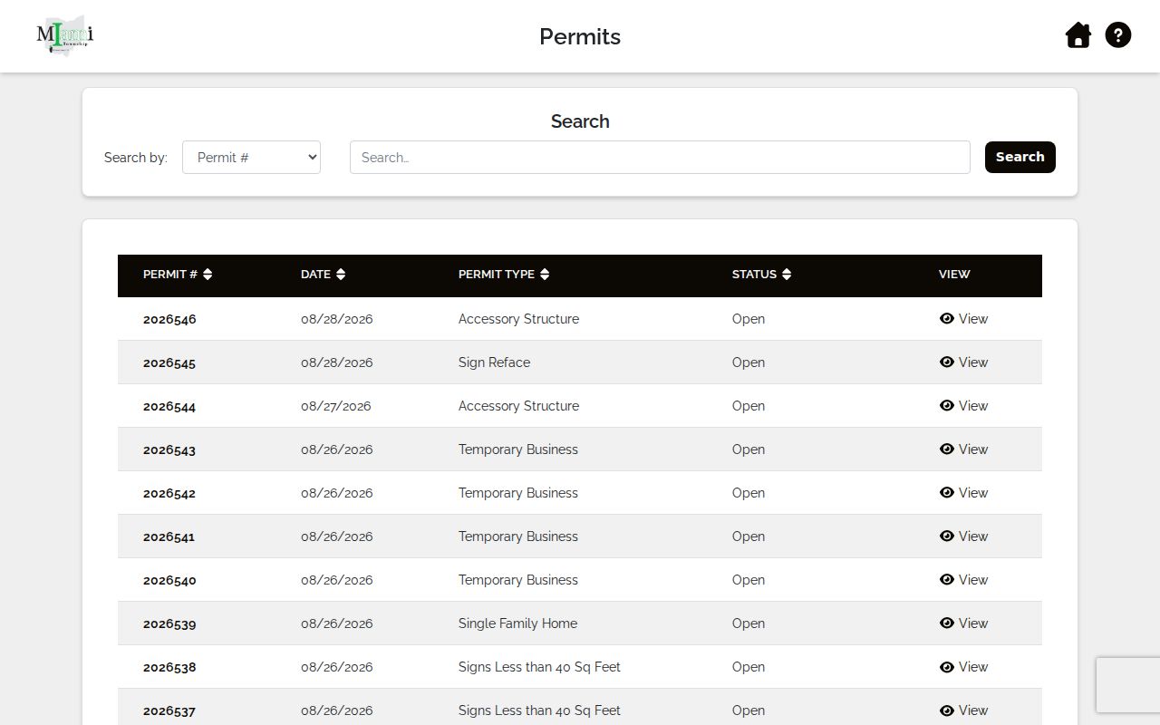Select permit number 2026546
This screenshot has width=1160, height=725.
point(169,319)
